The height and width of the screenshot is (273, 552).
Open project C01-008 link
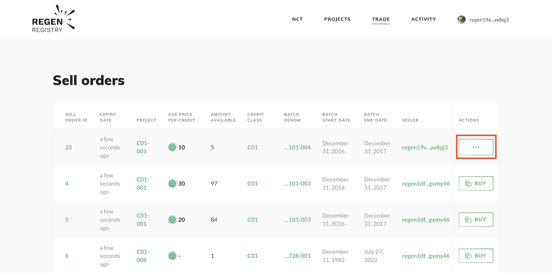tap(142, 256)
